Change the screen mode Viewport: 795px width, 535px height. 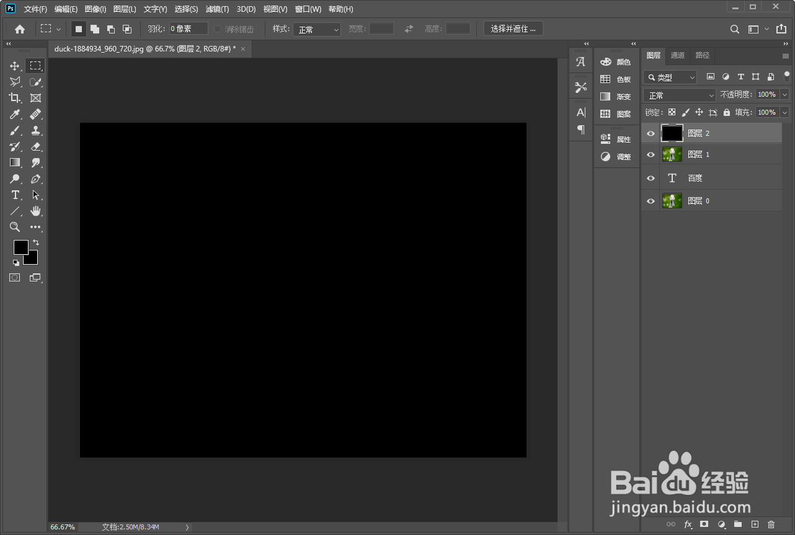tap(35, 278)
